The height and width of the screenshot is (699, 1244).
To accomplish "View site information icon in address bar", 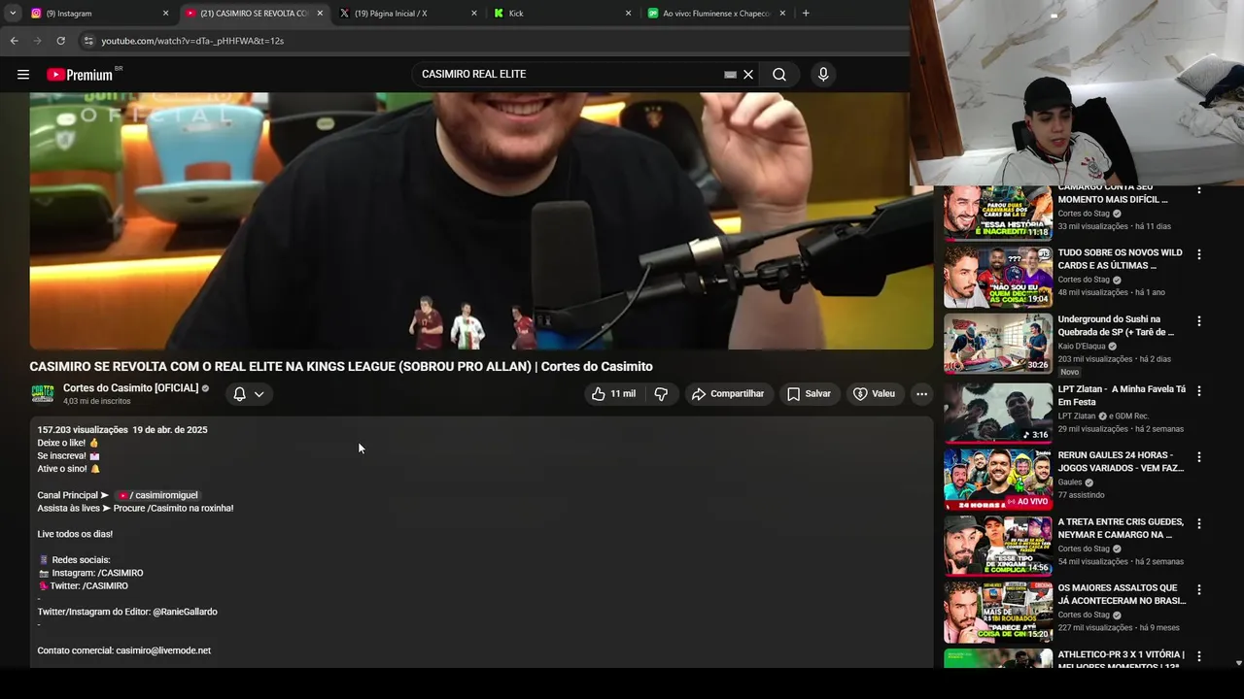I will 87,41.
